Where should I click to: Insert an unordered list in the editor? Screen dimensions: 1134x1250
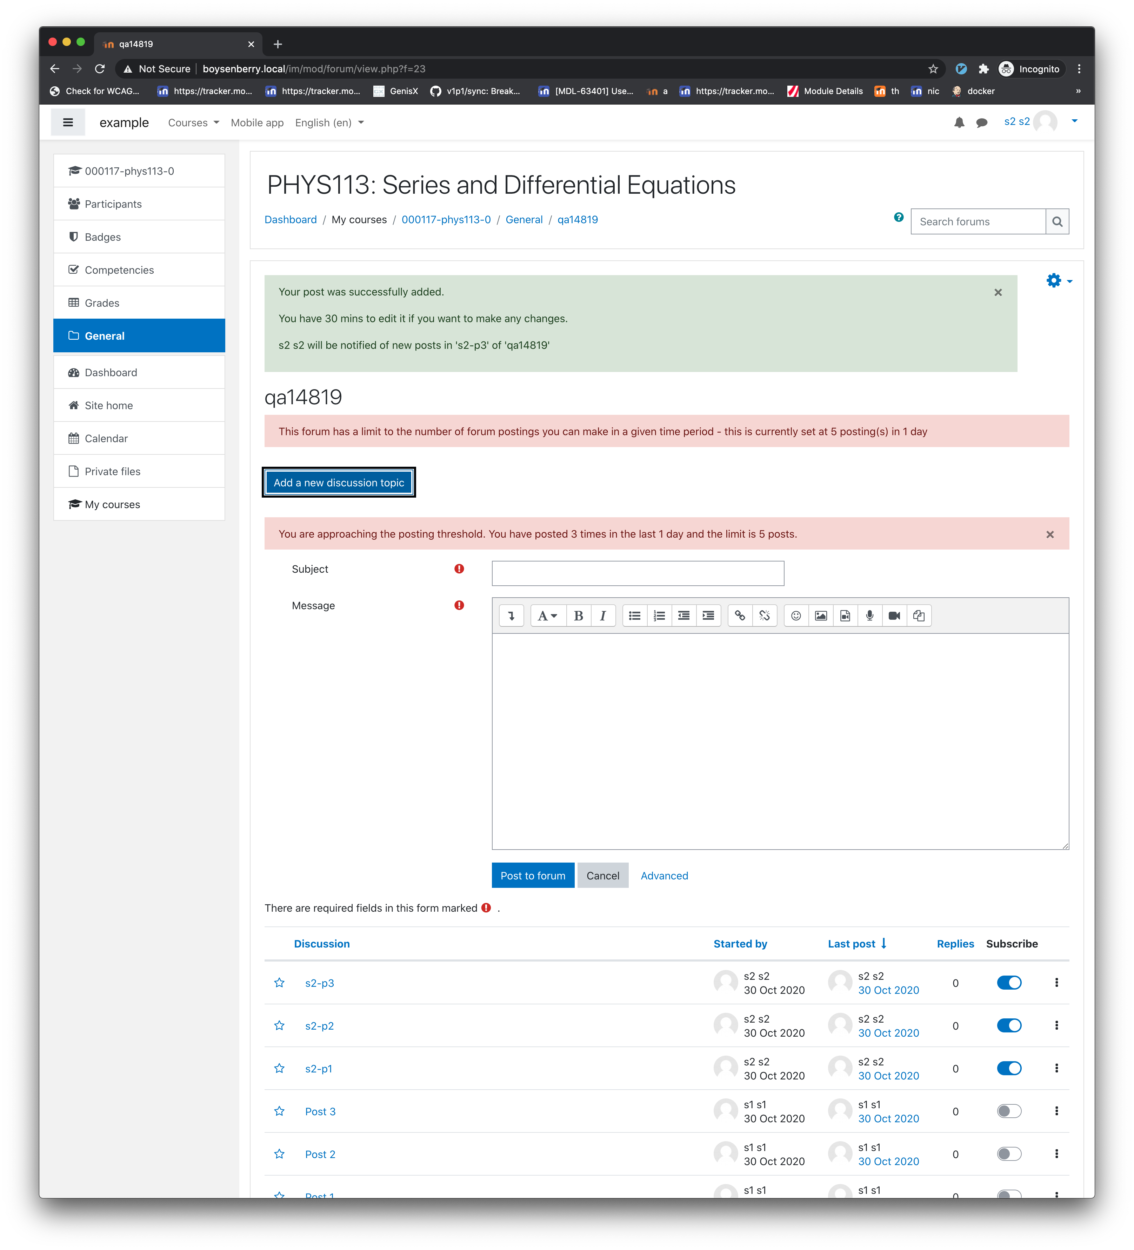click(x=634, y=616)
